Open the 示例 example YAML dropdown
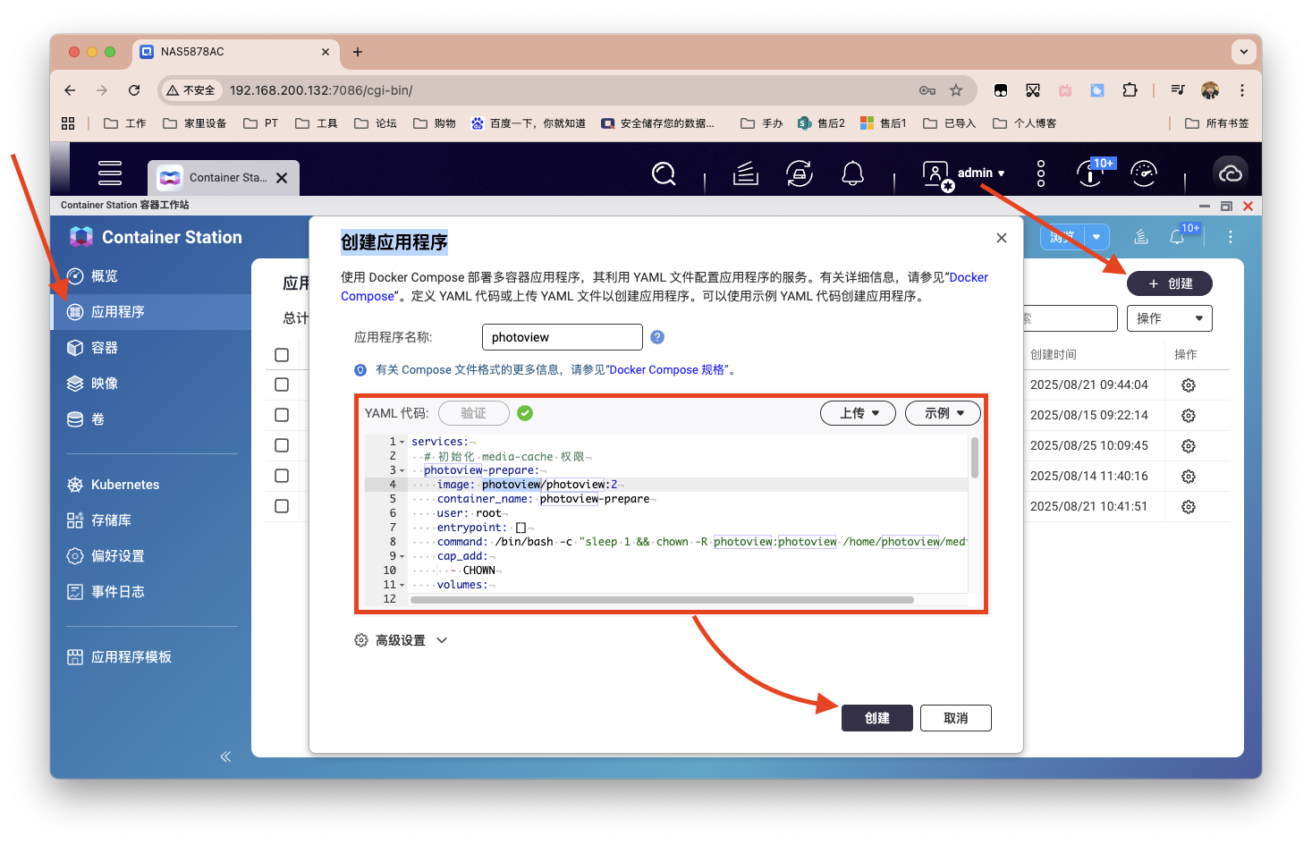Screen dimensions: 1312x845 (x=942, y=412)
